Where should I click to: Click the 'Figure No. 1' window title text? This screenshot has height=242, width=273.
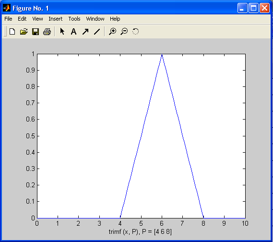point(31,8)
